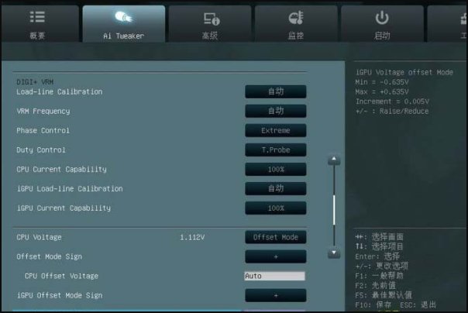This screenshot has height=313, width=468.
Task: Click CPU Current Capability 100% button
Action: point(275,169)
